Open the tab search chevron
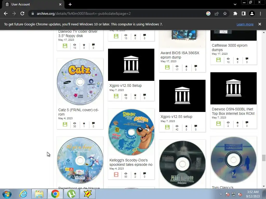Screen dimensions: 266x199 click(x=235, y=4)
